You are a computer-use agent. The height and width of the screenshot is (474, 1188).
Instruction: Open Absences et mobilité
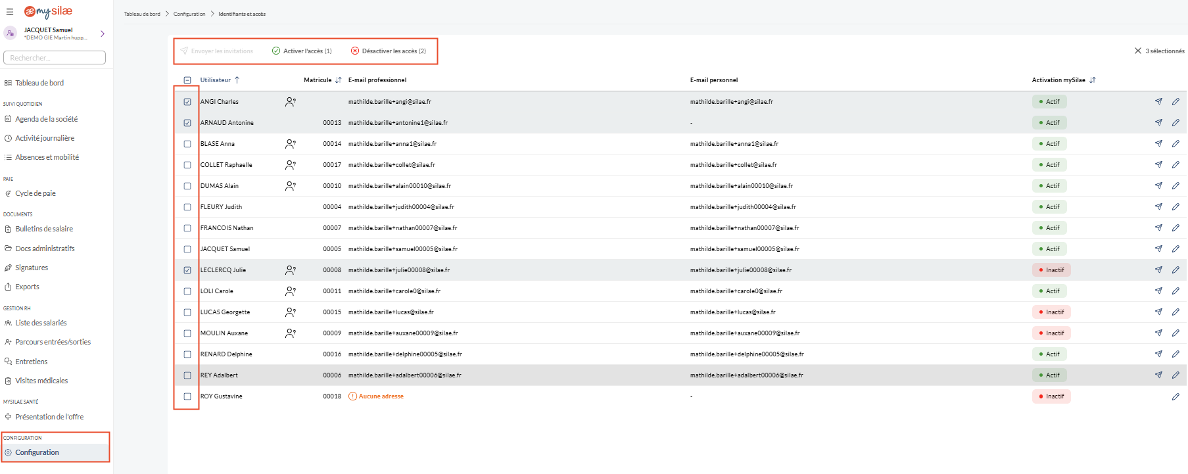[47, 157]
